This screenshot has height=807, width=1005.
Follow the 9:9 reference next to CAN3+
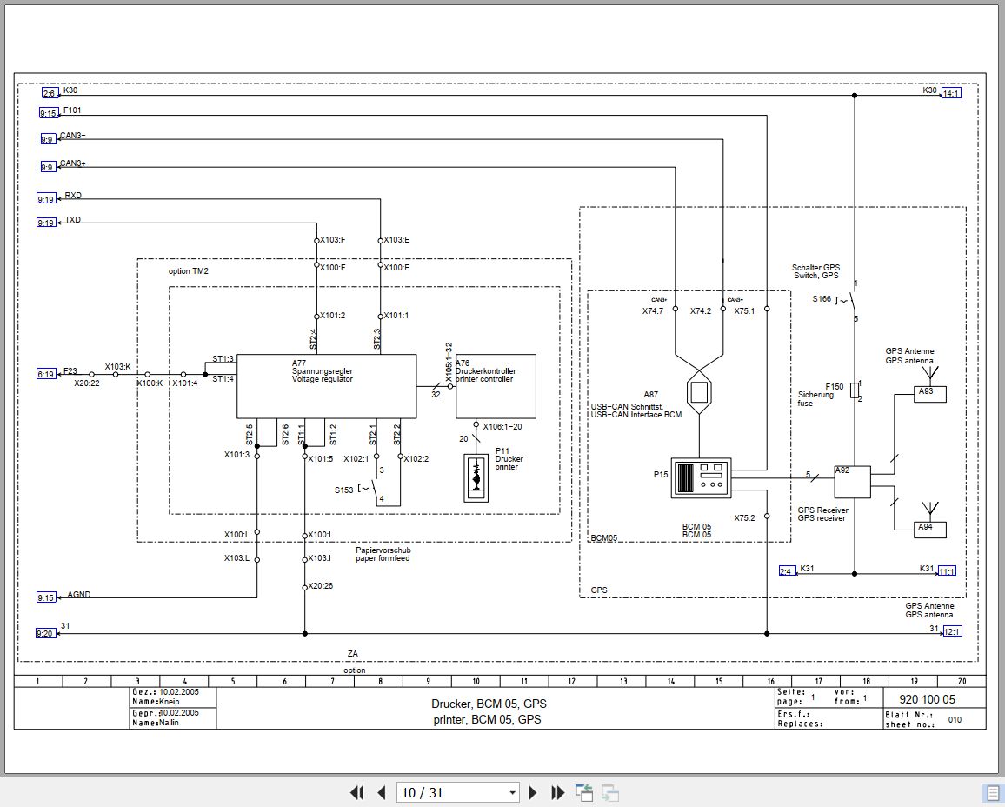pos(48,167)
